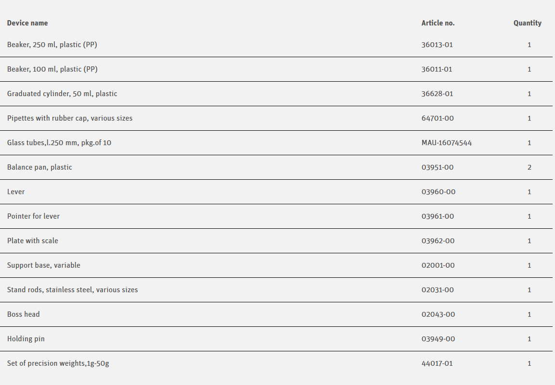Select the Balance pan, plastic row
Viewport: 555px width, 385px height.
pos(39,167)
